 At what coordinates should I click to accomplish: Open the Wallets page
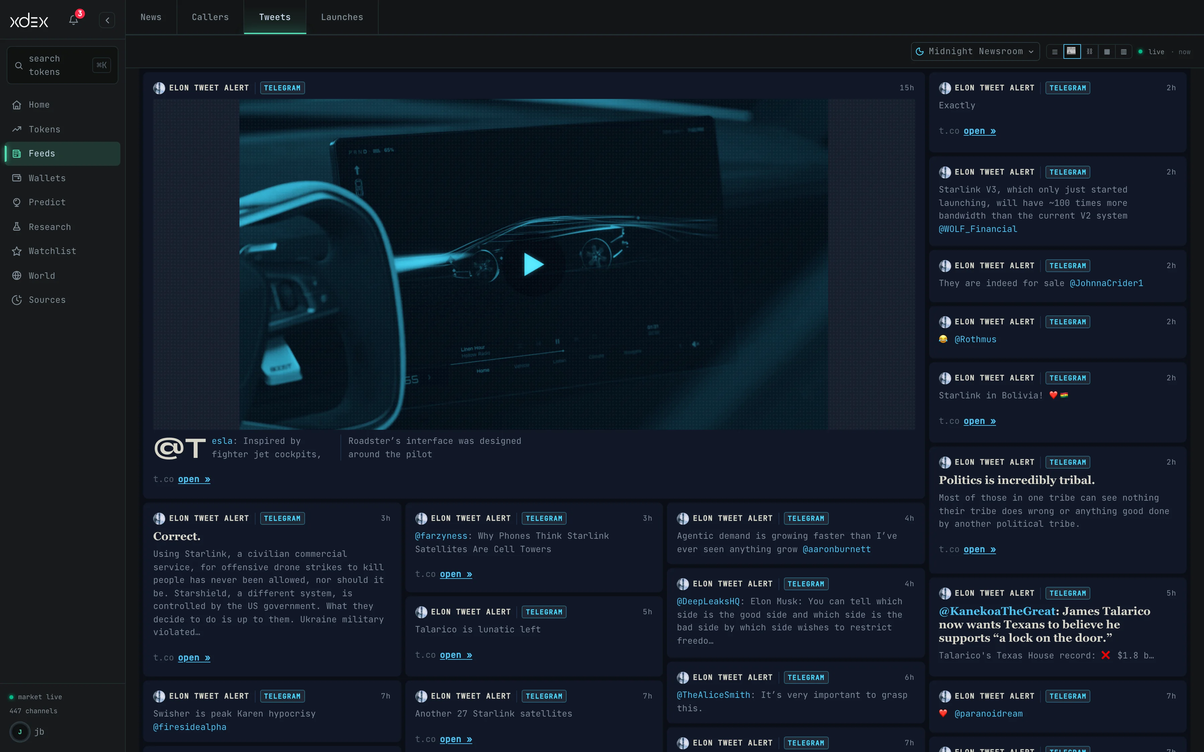pyautogui.click(x=62, y=178)
